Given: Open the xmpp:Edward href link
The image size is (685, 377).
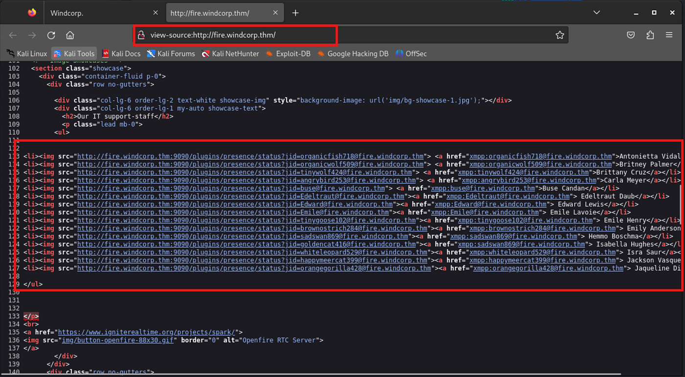Looking at the screenshot, I should point(491,204).
